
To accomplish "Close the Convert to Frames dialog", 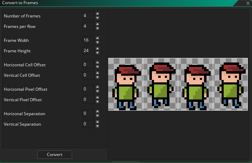I will click(x=248, y=3).
